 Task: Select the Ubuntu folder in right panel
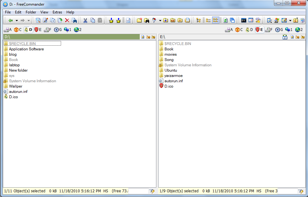coord(171,70)
